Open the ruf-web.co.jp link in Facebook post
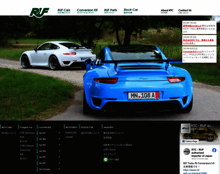This screenshot has height=174, width=220. pos(195,172)
